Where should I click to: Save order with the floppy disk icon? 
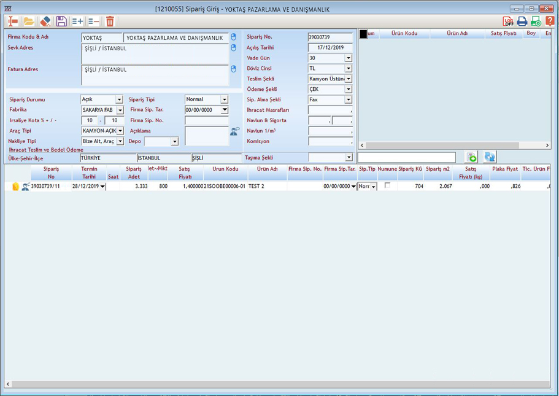[x=61, y=21]
